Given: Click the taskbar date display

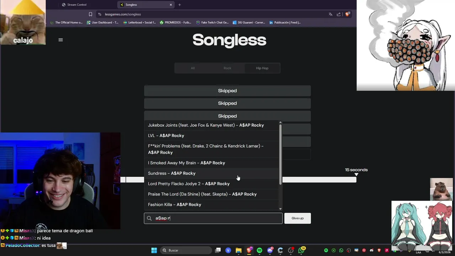Looking at the screenshot, I should (x=444, y=252).
